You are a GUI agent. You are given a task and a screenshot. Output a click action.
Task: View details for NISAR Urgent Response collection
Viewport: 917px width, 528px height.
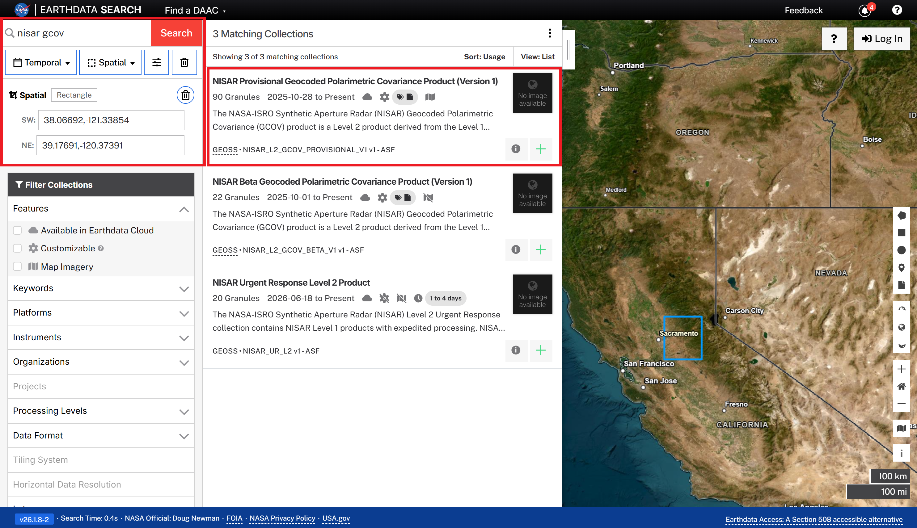pos(516,350)
